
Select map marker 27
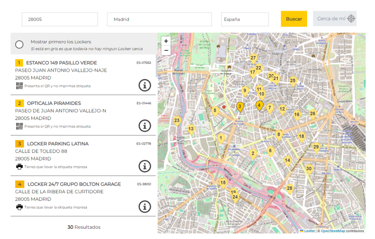click(253, 59)
